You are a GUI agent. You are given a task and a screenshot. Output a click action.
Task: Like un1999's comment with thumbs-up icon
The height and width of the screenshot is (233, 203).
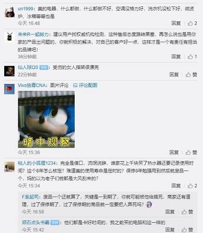click(192, 23)
